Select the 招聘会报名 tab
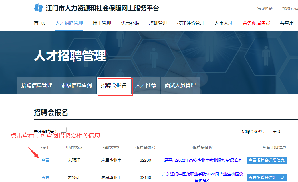 tap(114, 85)
